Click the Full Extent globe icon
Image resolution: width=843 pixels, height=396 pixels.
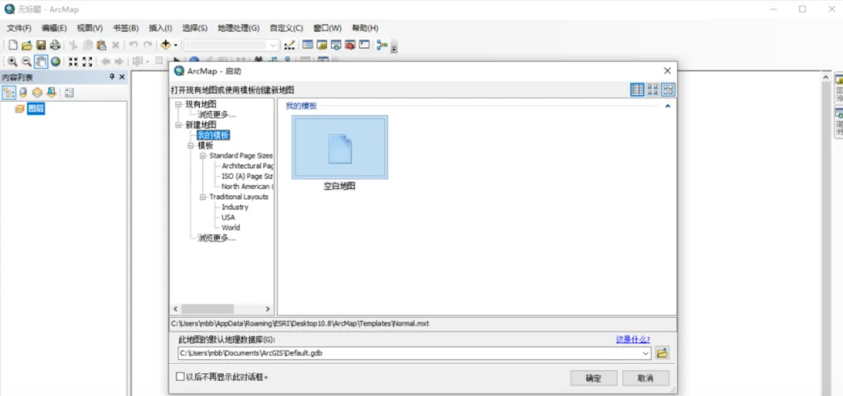55,62
